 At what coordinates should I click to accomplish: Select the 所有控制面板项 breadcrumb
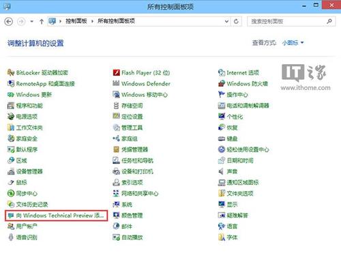(116, 21)
